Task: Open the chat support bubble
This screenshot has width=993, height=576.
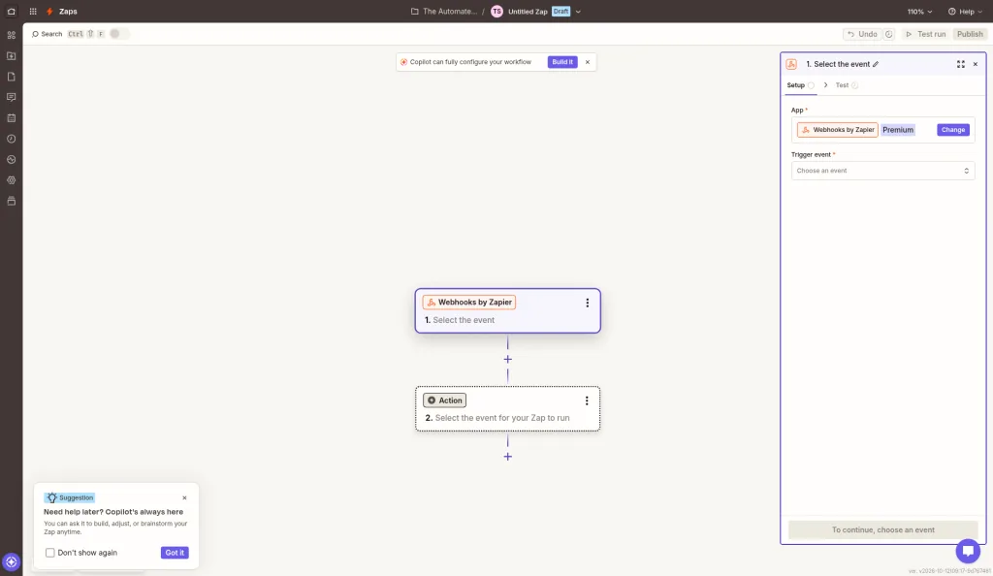Action: point(968,551)
